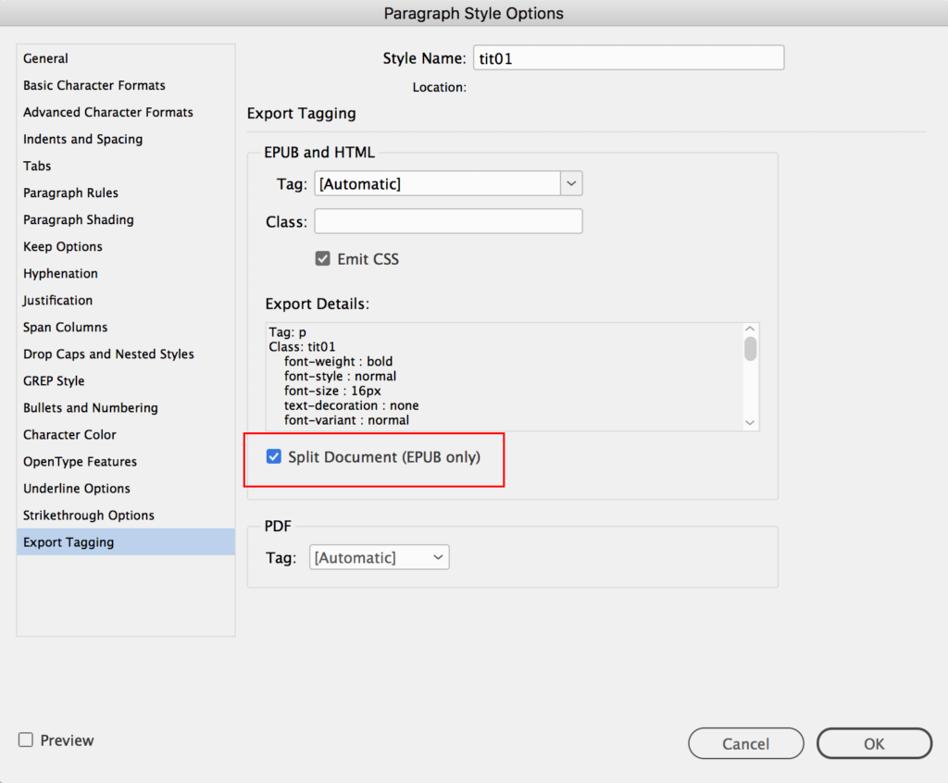Click the chevron on the [Automatic] Tag combo
Image resolution: width=948 pixels, height=783 pixels.
click(x=571, y=183)
